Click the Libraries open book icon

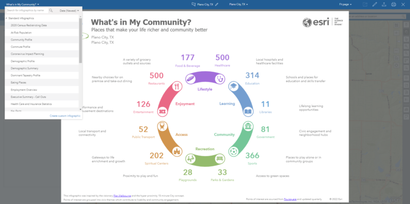tap(248, 112)
